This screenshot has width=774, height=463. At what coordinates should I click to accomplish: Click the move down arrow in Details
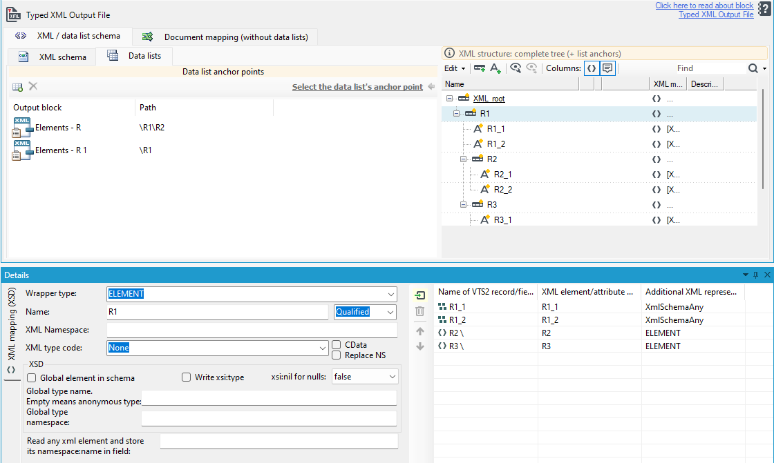click(x=420, y=346)
